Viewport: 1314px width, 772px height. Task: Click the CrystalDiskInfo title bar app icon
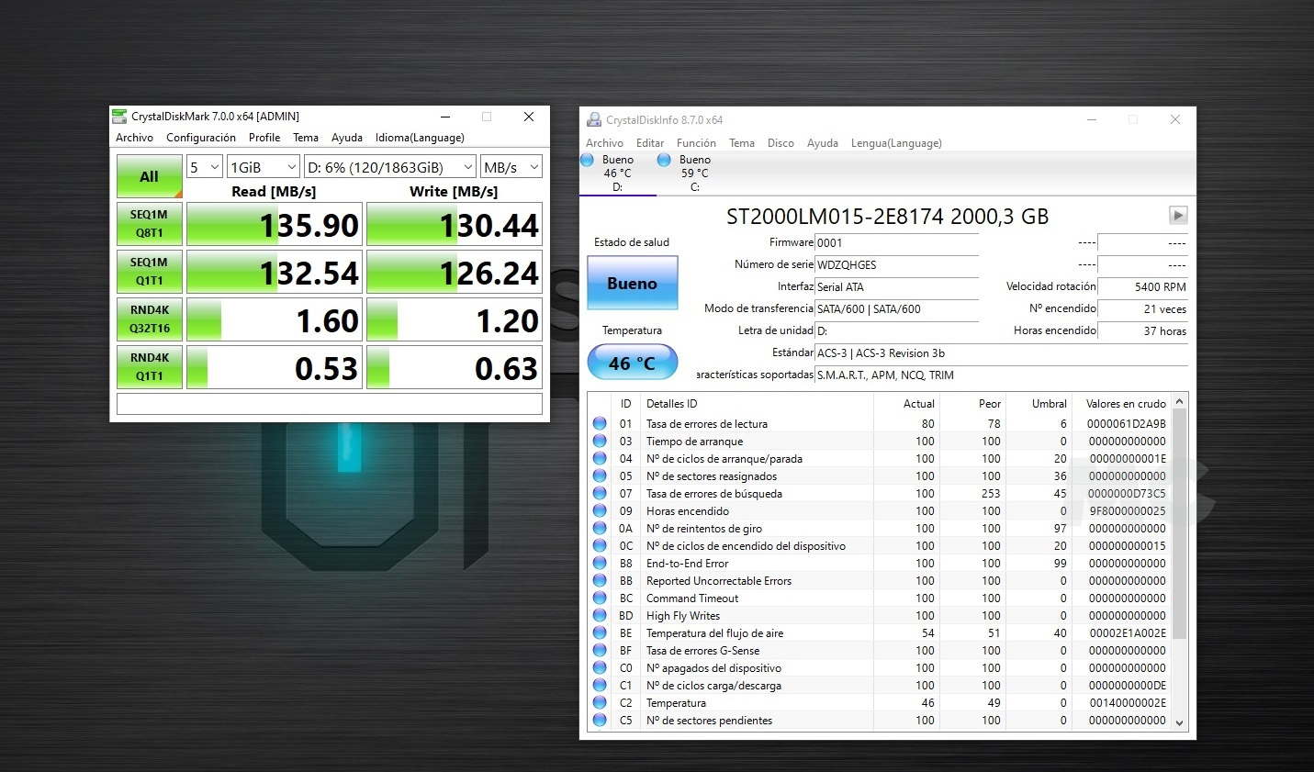594,120
